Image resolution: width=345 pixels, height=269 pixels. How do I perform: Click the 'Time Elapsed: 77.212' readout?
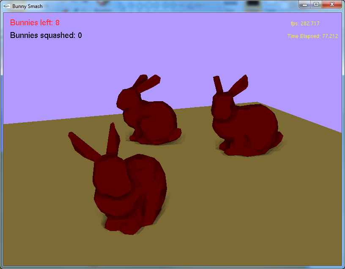[313, 36]
